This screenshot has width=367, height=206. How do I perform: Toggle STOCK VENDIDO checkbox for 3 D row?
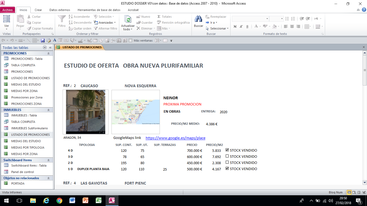tap(227, 156)
